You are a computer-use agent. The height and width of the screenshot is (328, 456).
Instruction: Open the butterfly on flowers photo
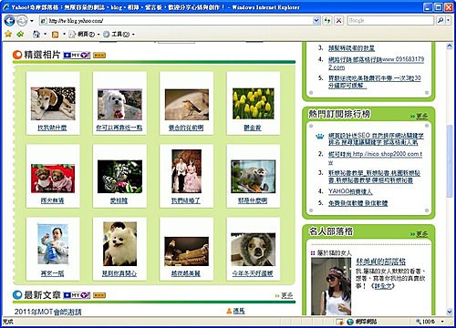click(119, 177)
